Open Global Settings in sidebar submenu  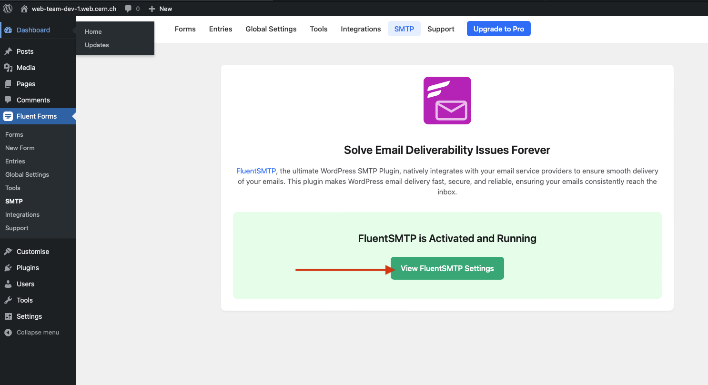pyautogui.click(x=27, y=174)
